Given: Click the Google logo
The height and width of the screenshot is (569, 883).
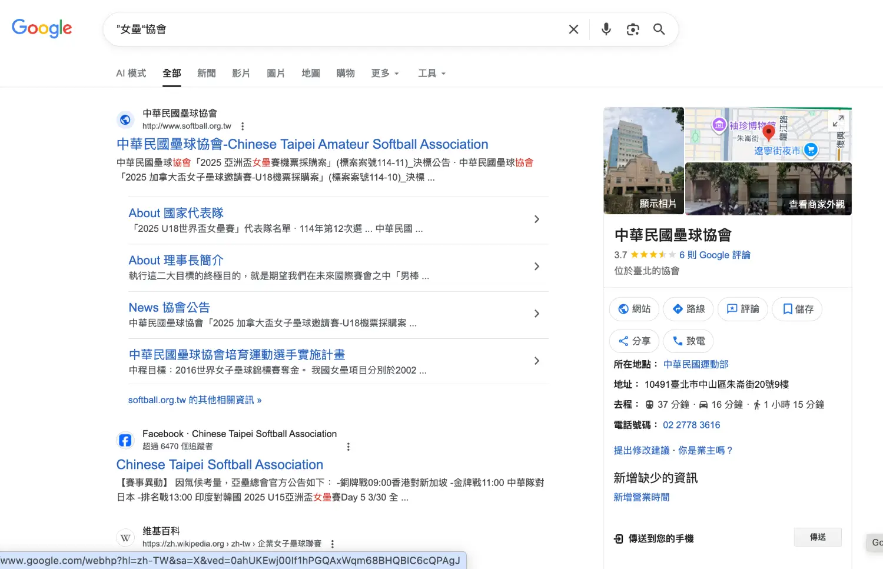Looking at the screenshot, I should coord(42,28).
